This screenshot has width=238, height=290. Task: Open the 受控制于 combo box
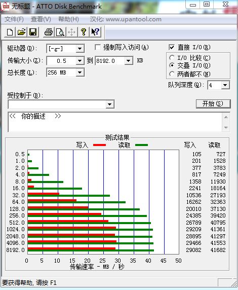pyautogui.click(x=61, y=104)
